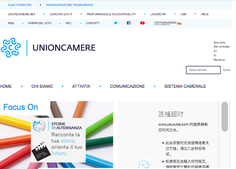This screenshot has height=169, width=236.
Task: Open the Twitter icon link
Action: [116, 23]
